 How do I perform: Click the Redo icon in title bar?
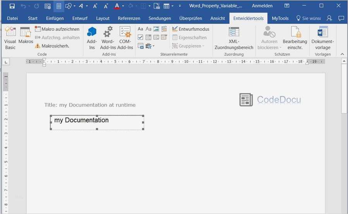36,6
